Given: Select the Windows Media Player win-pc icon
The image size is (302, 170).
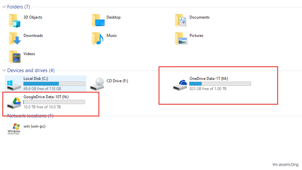Looking at the screenshot, I should tap(14, 129).
